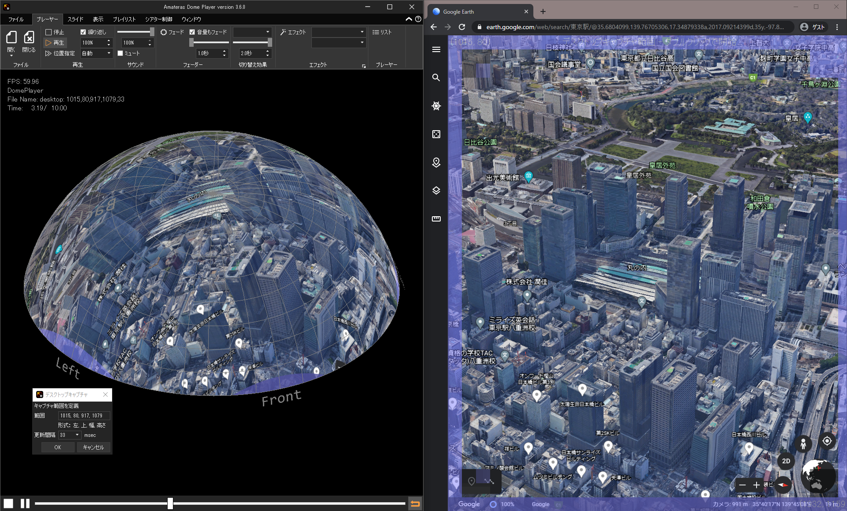Increase the 2.0秒 transition time spinner
The width and height of the screenshot is (847, 511).
tap(268, 51)
